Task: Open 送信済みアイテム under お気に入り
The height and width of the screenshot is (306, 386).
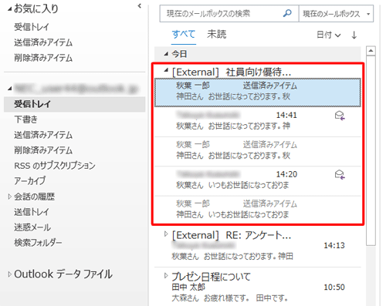Action: tap(43, 42)
